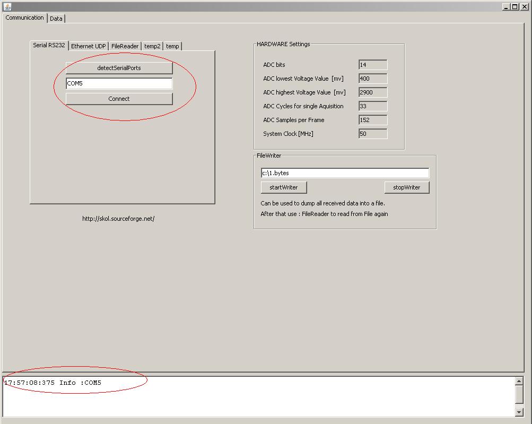Click the skol.sourceforge.net URL text
This screenshot has height=424, width=532.
[x=118, y=219]
